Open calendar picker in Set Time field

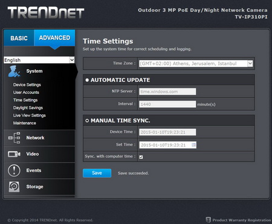[x=193, y=145]
